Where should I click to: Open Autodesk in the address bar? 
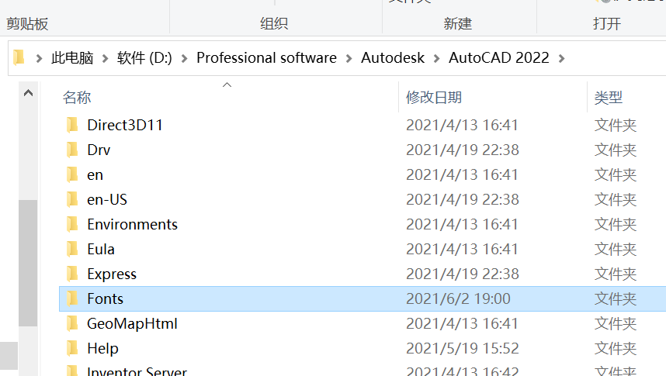[393, 57]
